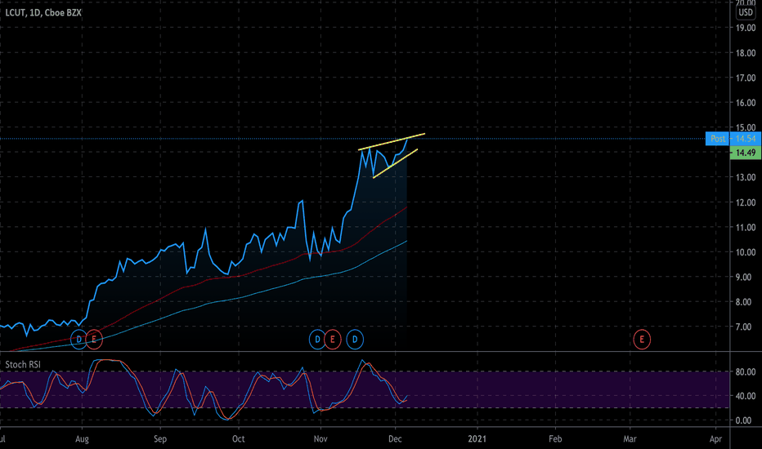Click the Aug label on time axis
This screenshot has height=449, width=762.
point(82,439)
